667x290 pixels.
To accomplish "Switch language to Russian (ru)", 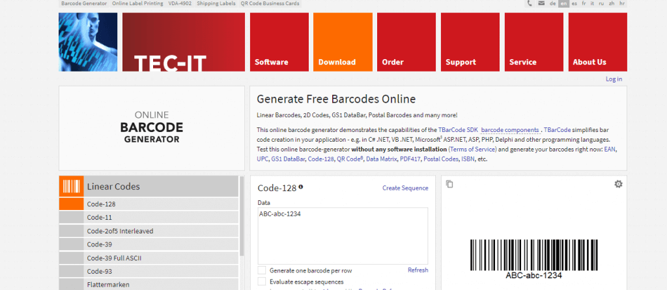I will (601, 3).
